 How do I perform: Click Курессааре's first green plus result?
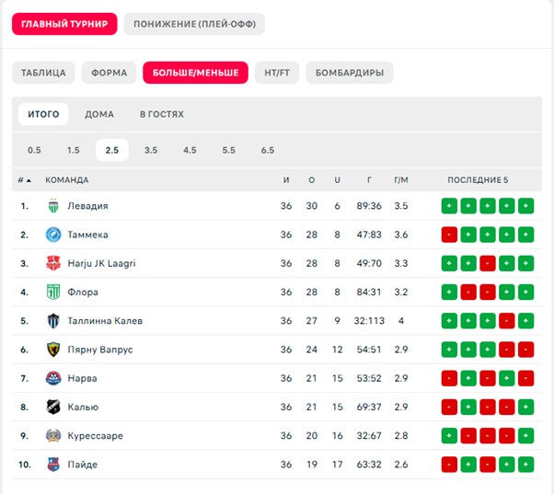(x=449, y=436)
